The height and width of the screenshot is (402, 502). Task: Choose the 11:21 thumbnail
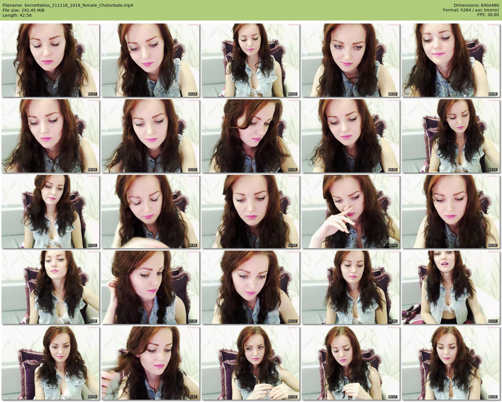click(x=151, y=136)
